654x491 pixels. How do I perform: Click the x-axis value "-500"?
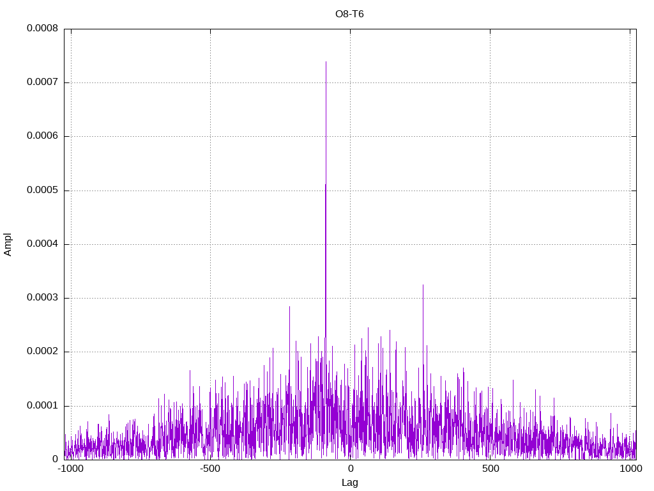pos(210,469)
